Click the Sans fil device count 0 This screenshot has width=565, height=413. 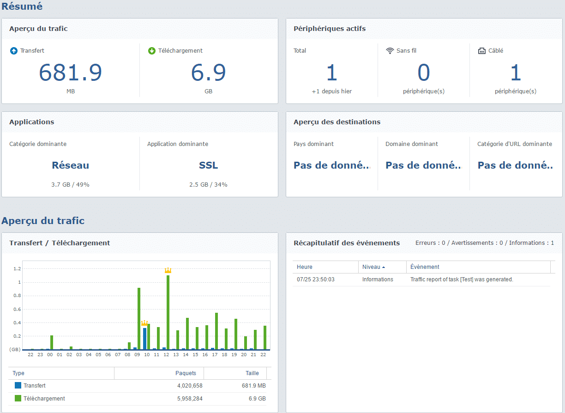tap(424, 73)
